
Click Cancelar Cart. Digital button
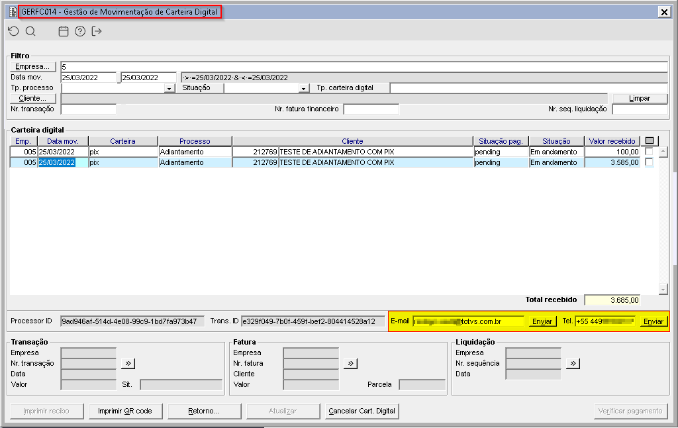coord(362,411)
